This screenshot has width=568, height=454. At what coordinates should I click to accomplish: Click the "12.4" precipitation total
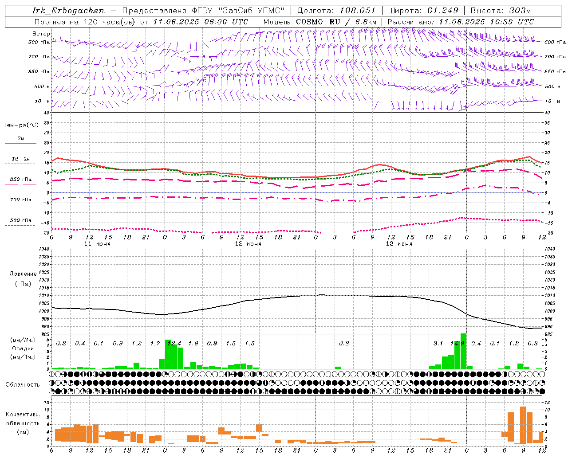[x=174, y=343]
